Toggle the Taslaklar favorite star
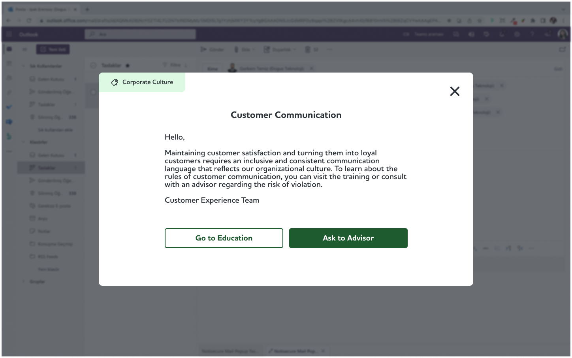Screen dimensions: 572x358 click(x=128, y=65)
